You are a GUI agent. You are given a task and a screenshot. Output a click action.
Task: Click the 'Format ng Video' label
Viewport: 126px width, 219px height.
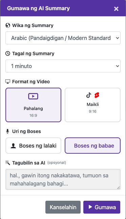tap(31, 82)
